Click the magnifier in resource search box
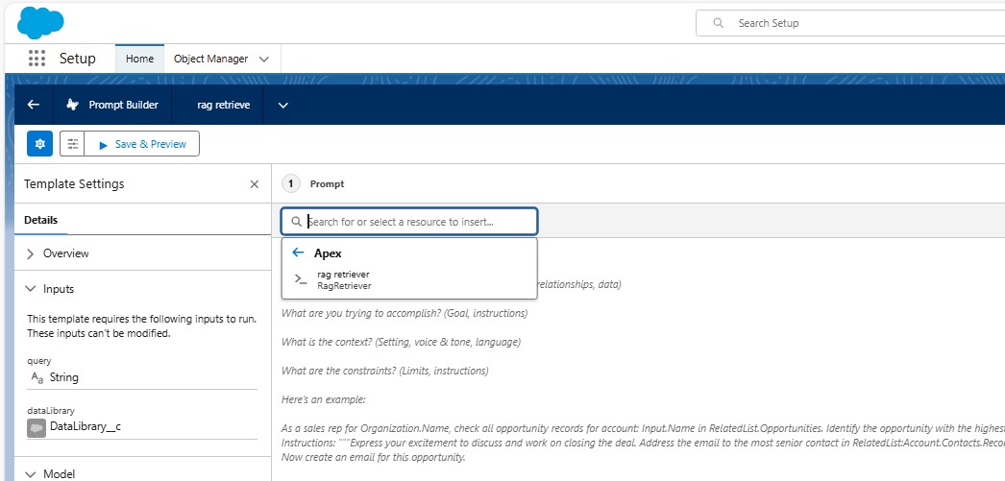 pyautogui.click(x=296, y=222)
